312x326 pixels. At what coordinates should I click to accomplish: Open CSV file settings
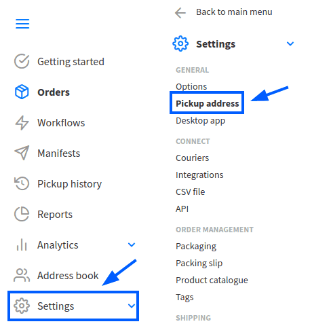click(x=190, y=192)
